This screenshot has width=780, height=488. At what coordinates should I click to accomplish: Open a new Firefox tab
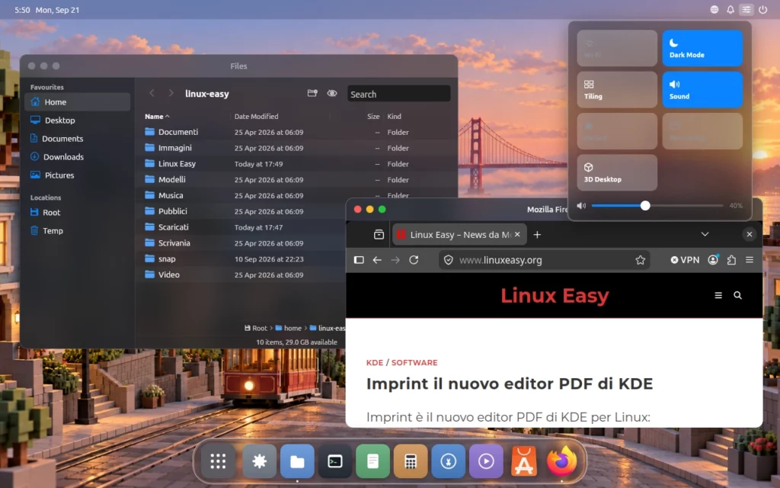point(537,235)
